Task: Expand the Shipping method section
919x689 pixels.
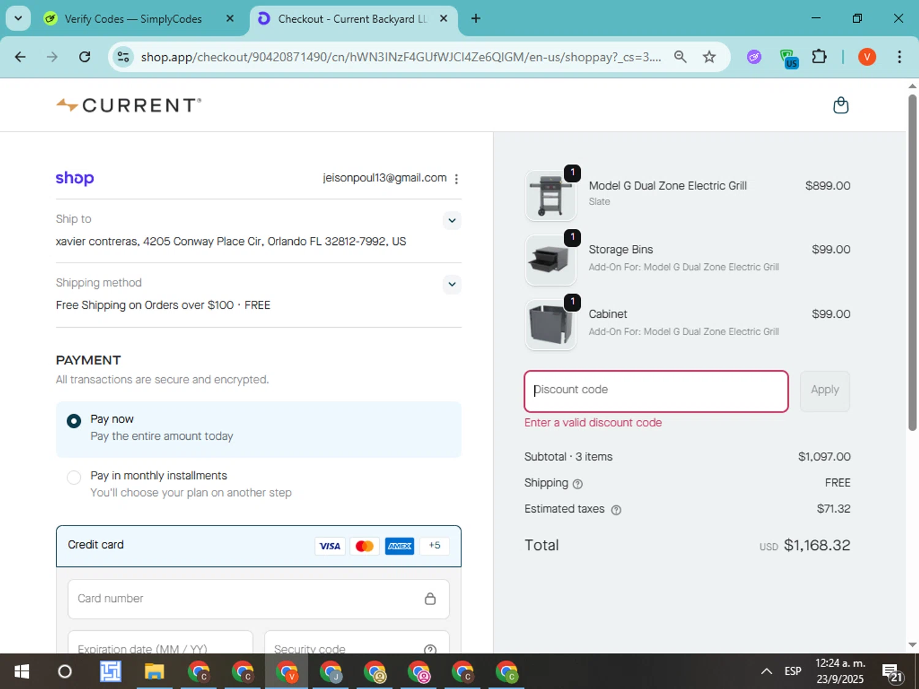Action: click(452, 284)
